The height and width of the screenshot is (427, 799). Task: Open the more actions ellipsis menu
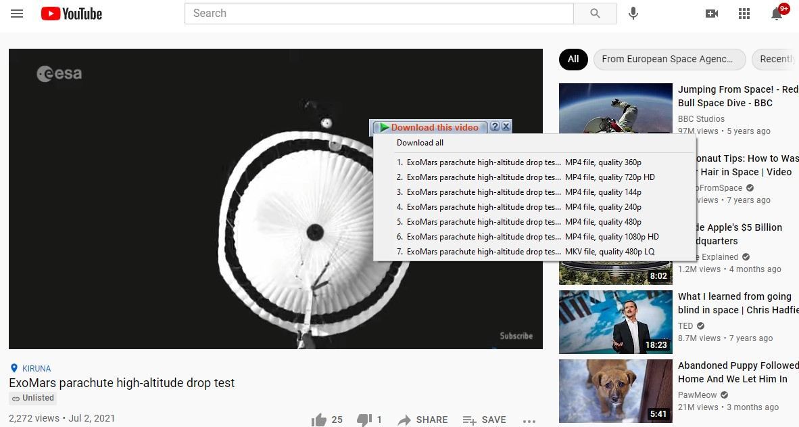tap(529, 420)
